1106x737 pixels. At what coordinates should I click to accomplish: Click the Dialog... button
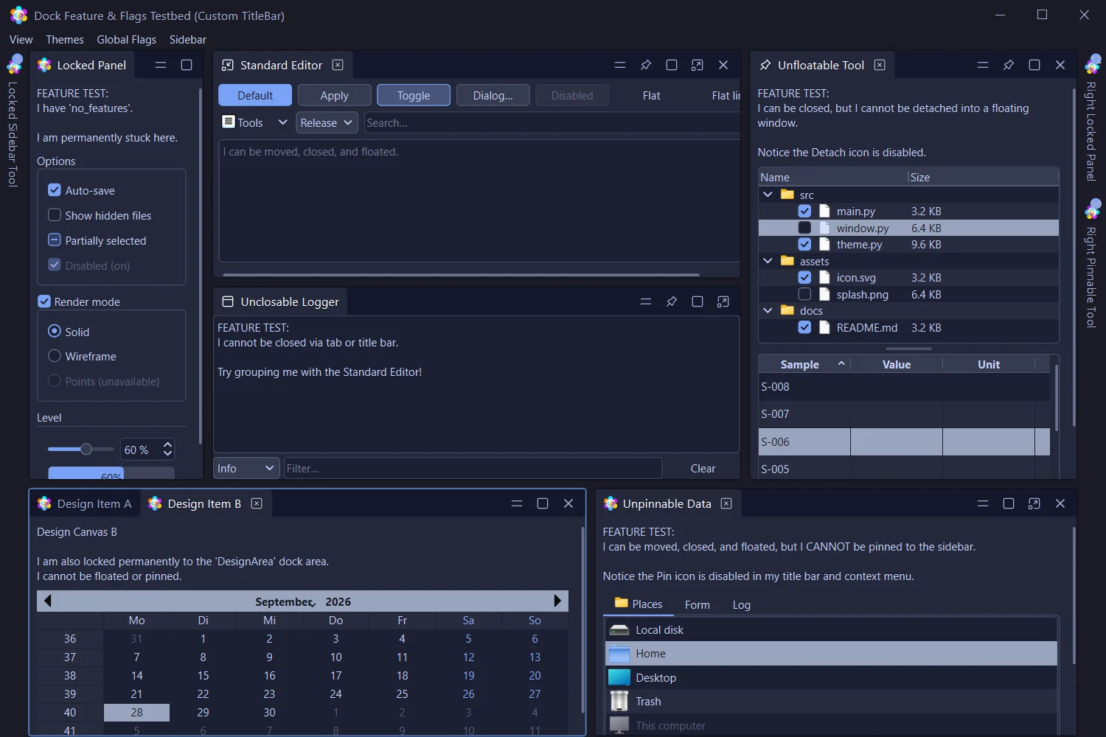tap(493, 95)
